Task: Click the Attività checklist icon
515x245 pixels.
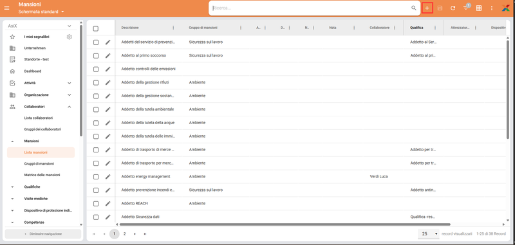Action: (x=12, y=83)
